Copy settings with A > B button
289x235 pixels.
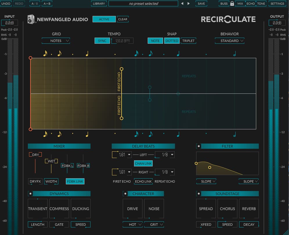[x=47, y=3]
